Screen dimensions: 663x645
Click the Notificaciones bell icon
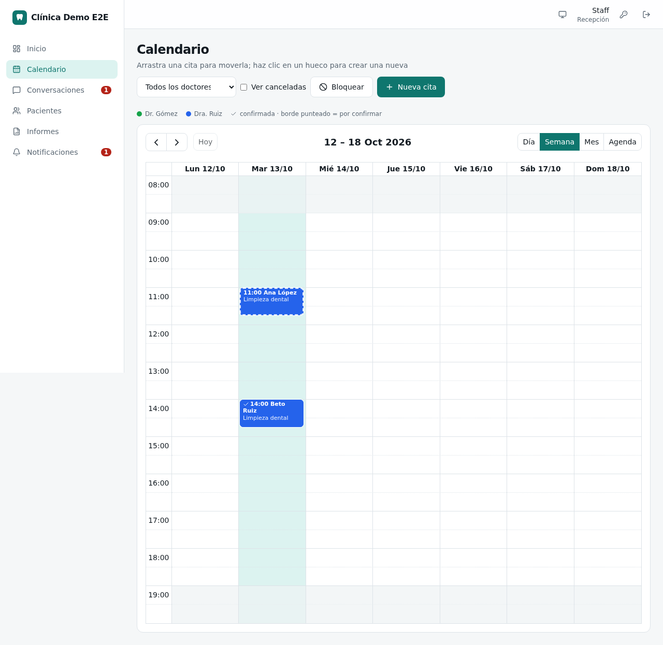tap(17, 152)
